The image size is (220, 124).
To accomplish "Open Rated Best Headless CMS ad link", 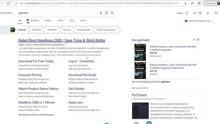I will point(62,40).
